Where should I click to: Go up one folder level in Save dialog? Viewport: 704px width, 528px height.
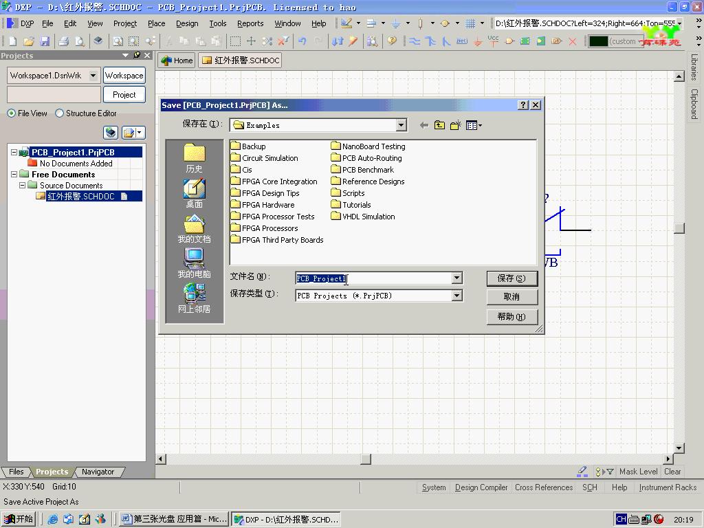(x=439, y=125)
